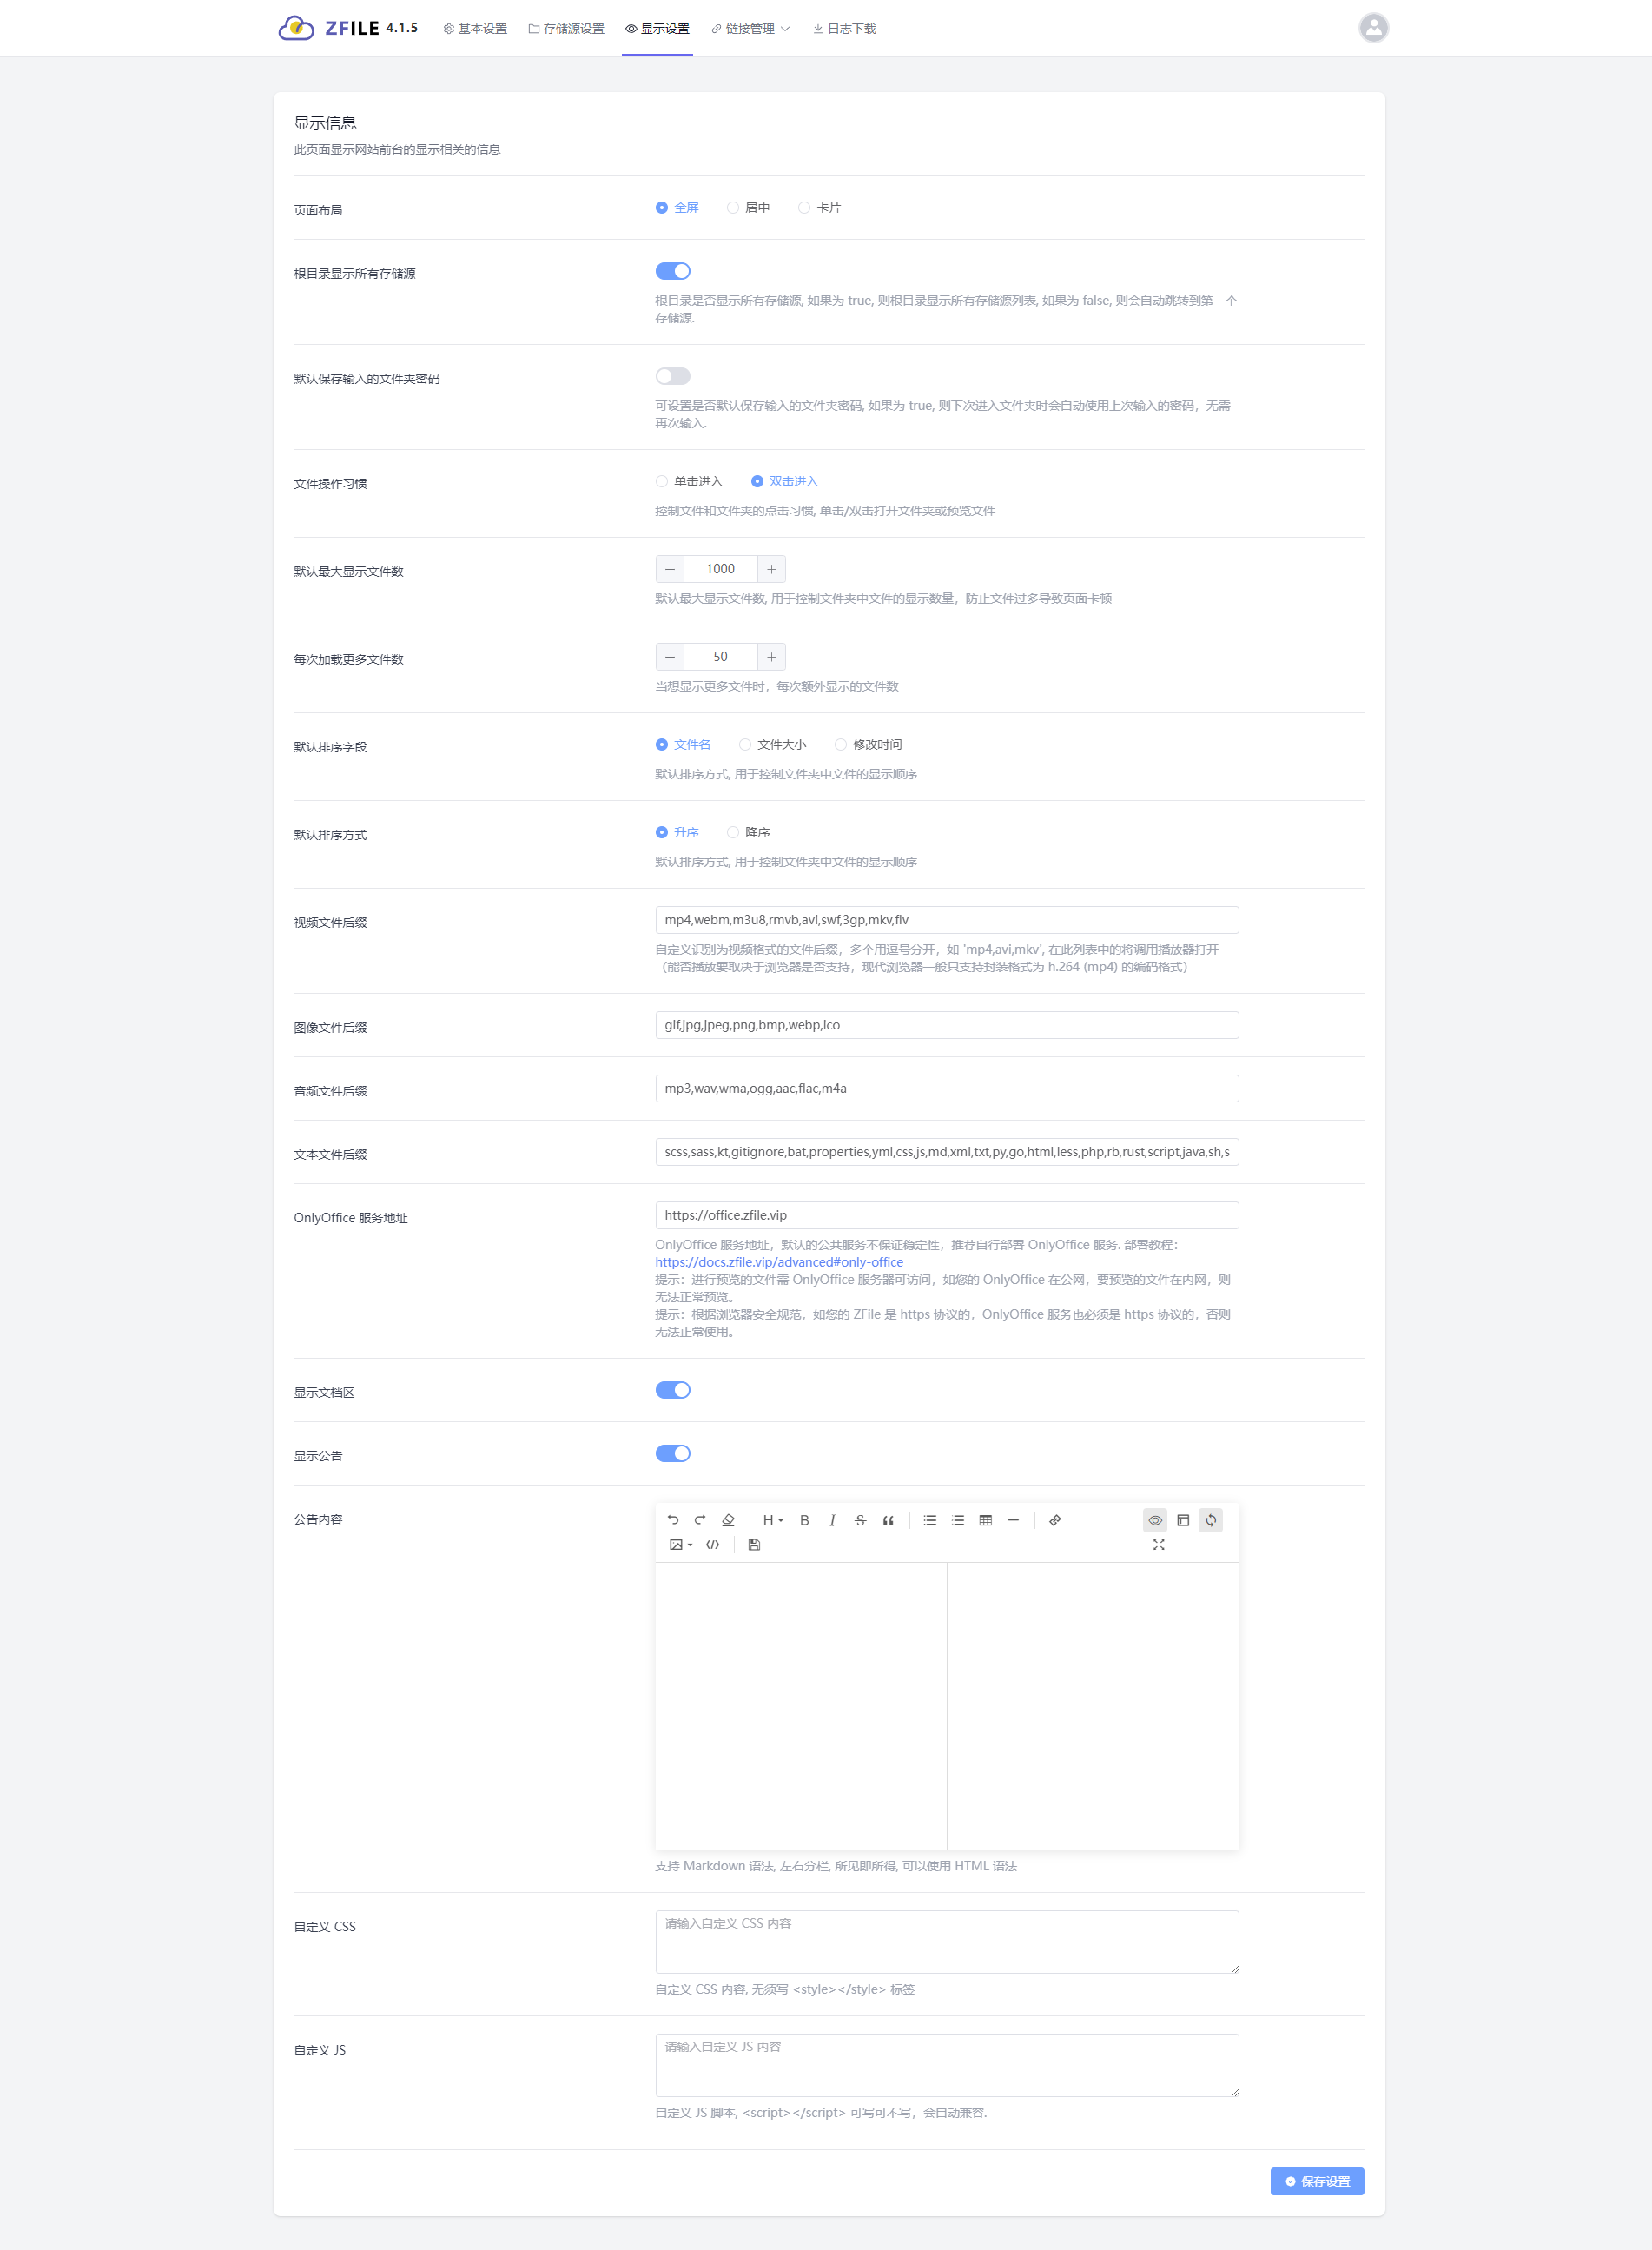Go to the 基本设置 tab
This screenshot has width=1652, height=2250.
tap(475, 29)
